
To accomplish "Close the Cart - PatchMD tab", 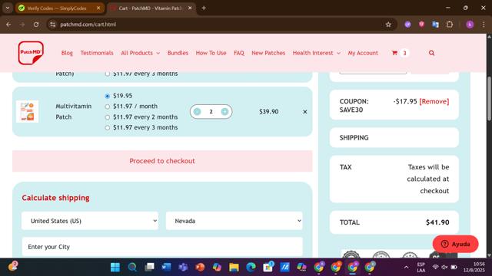I will click(190, 8).
